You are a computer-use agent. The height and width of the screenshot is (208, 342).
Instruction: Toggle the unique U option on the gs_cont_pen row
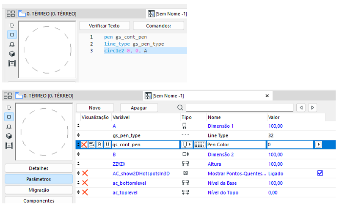(x=108, y=145)
